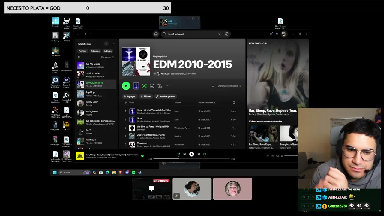The width and height of the screenshot is (384, 216).
Task: Filter library by Álbumes
Action: pos(95,51)
